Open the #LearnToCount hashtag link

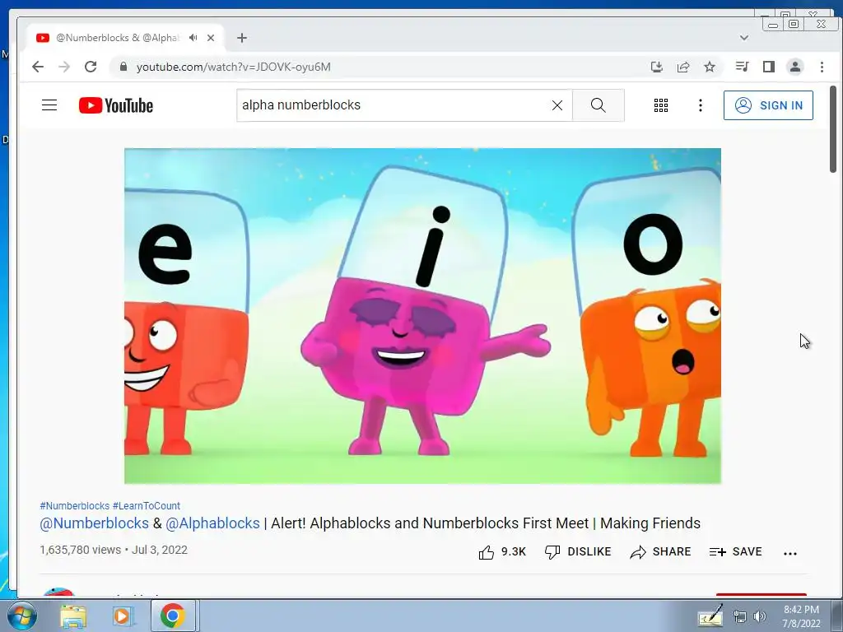coord(147,506)
